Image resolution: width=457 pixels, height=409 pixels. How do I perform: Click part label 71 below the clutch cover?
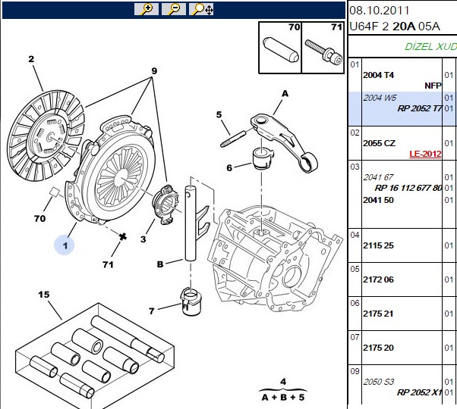click(x=108, y=264)
